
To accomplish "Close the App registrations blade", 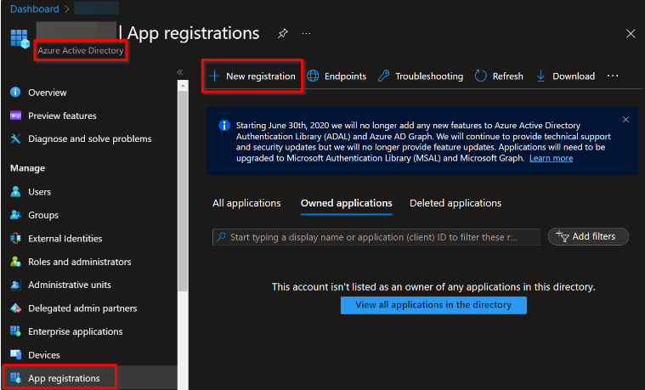I will point(631,34).
